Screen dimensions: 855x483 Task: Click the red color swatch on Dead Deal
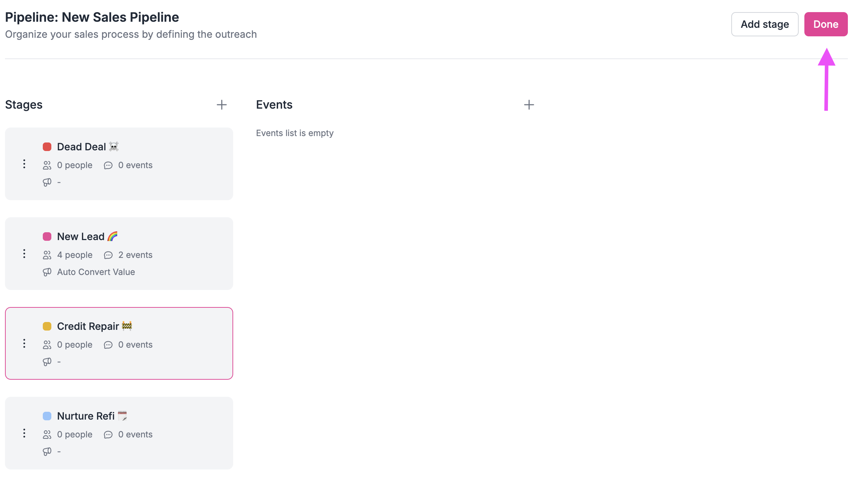point(47,146)
